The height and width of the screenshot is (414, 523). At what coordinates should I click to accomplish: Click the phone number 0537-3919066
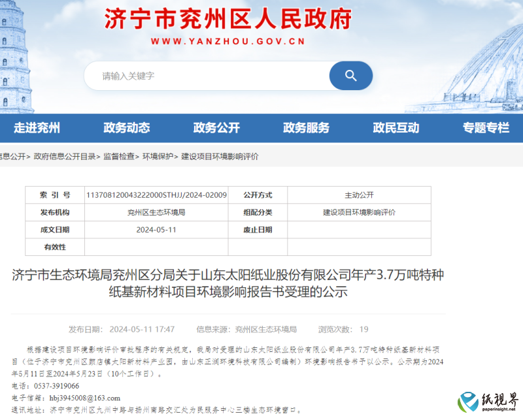pyautogui.click(x=56, y=386)
